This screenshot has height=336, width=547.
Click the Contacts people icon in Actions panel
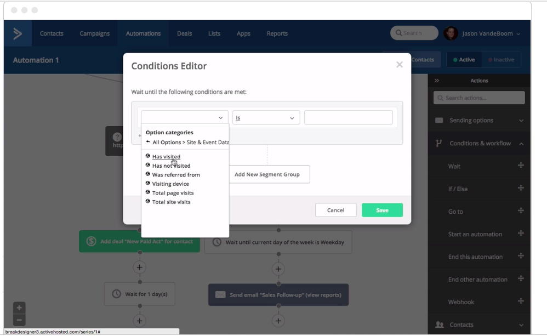438,324
